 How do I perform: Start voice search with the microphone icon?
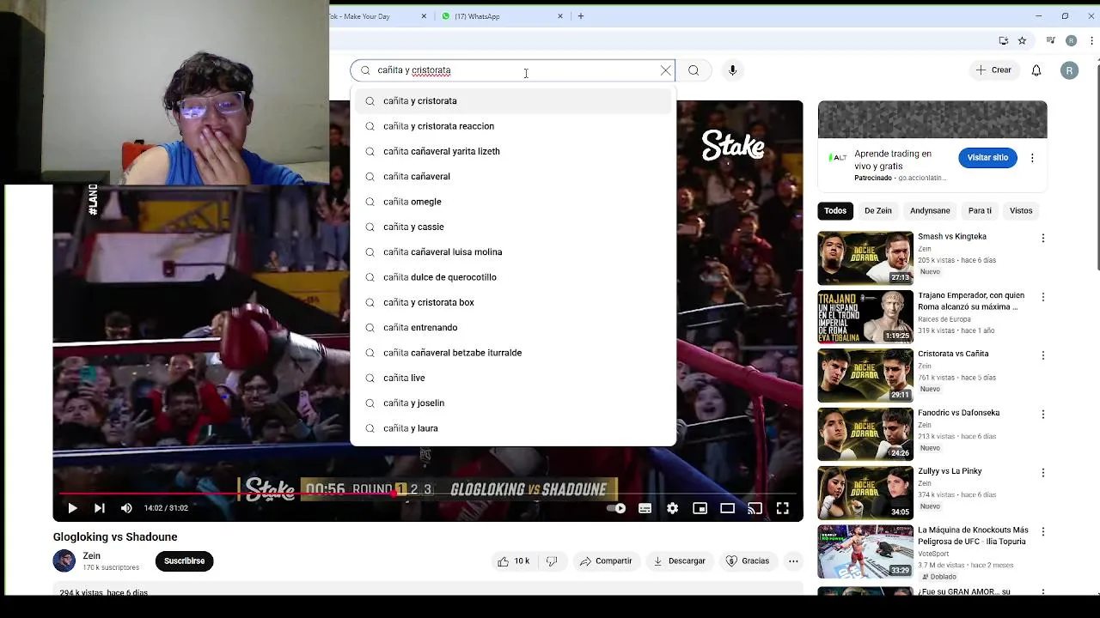pyautogui.click(x=732, y=70)
